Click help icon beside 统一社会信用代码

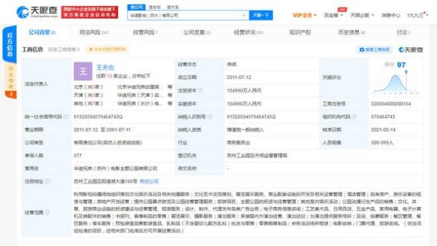(x=66, y=117)
